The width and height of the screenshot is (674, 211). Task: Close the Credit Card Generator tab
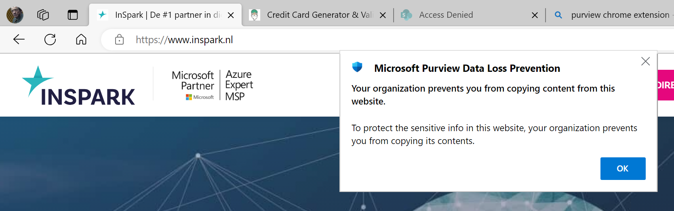[383, 15]
